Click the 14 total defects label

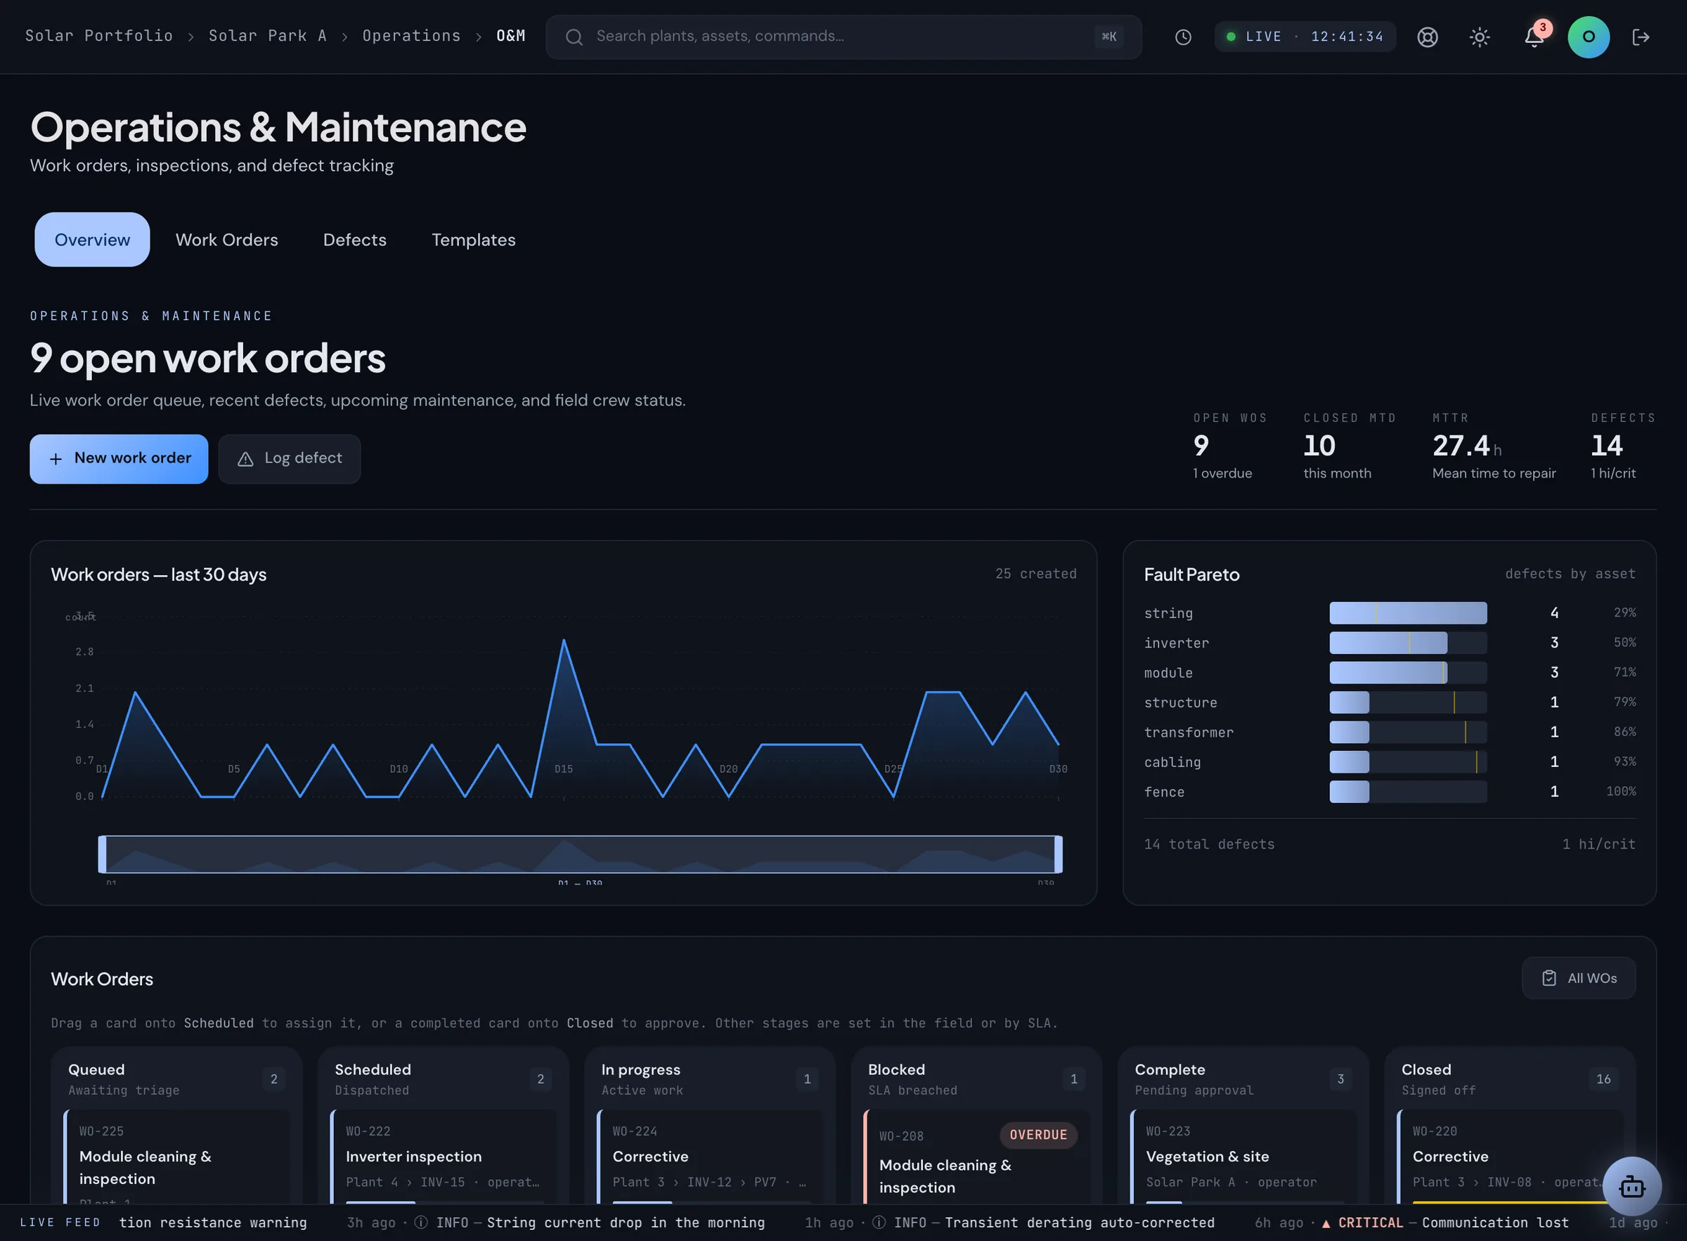(1209, 844)
